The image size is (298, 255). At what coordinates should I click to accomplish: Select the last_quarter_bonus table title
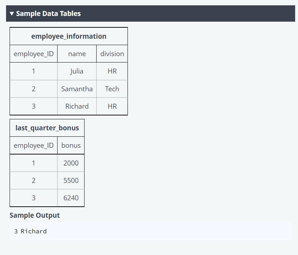click(47, 128)
